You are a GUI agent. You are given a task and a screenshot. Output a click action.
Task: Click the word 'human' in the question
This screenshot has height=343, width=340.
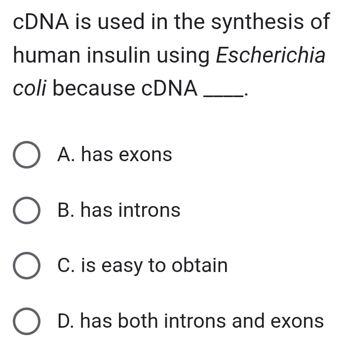click(x=47, y=55)
